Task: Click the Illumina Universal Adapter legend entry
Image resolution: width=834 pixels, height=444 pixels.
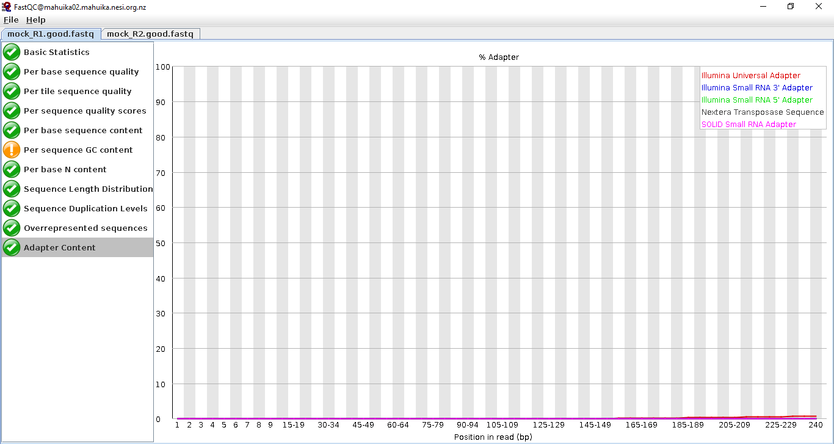Action: [x=750, y=76]
